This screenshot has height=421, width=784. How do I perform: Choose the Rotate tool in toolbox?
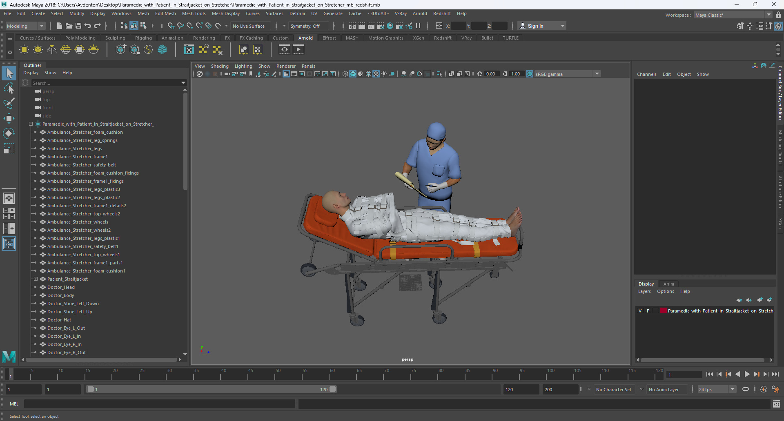pos(9,133)
